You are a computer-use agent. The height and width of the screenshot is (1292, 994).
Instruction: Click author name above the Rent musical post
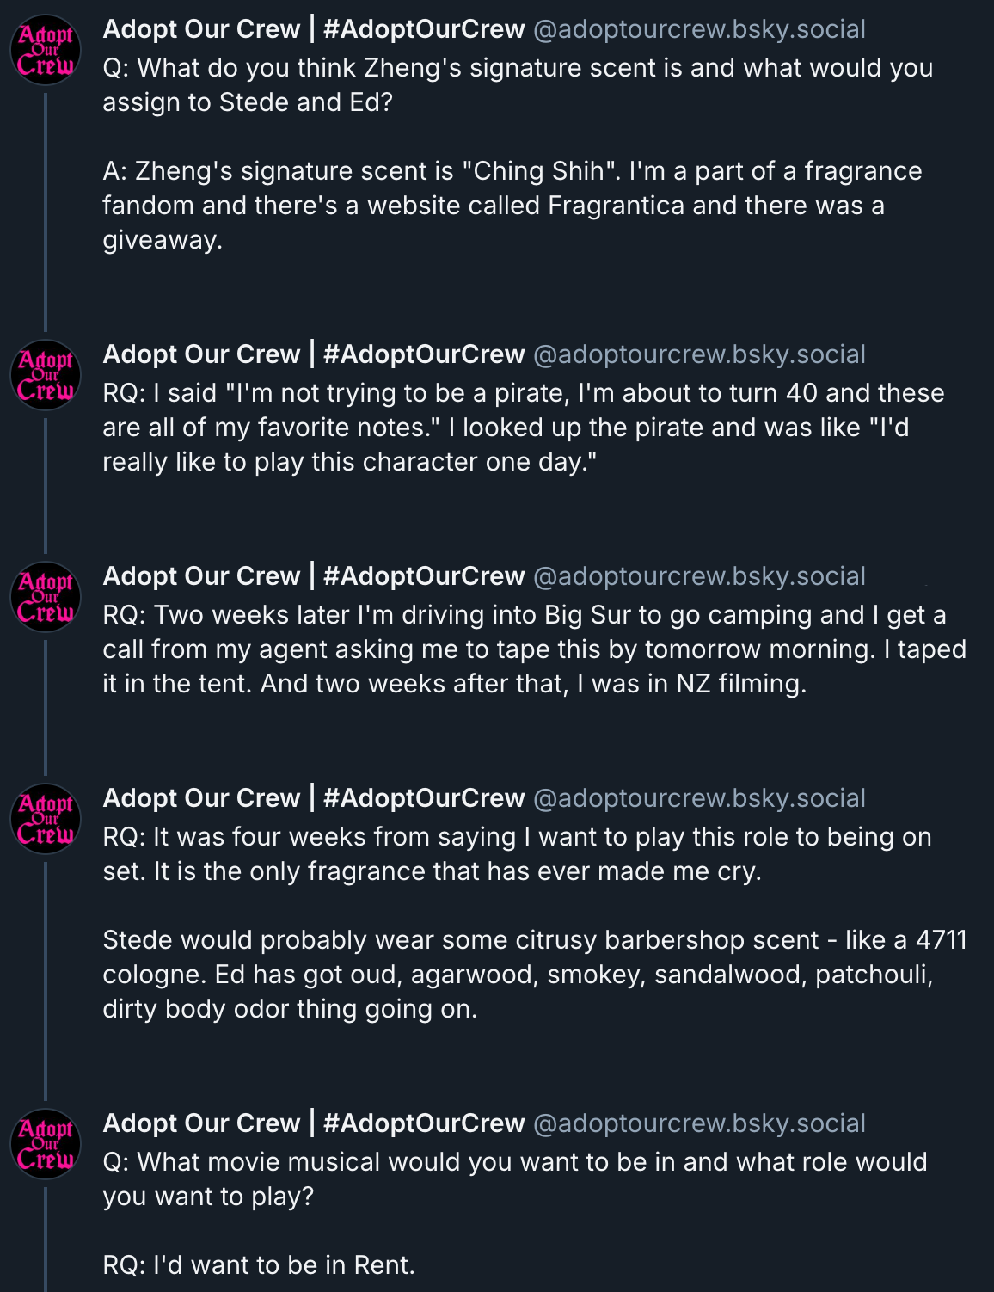[x=313, y=1123]
